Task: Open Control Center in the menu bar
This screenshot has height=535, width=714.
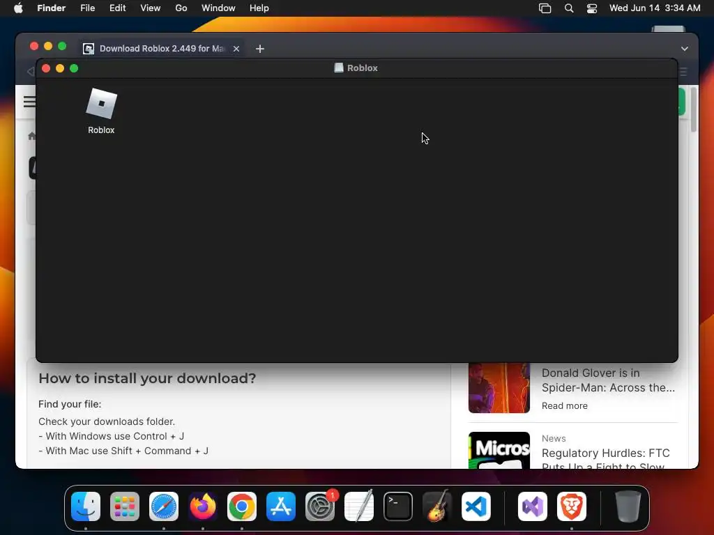Action: (591, 8)
